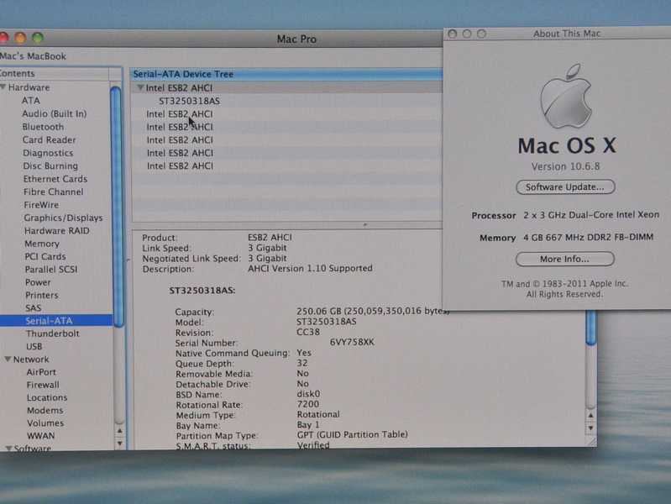
Task: Open Diagnostics in the contents list
Action: (48, 153)
